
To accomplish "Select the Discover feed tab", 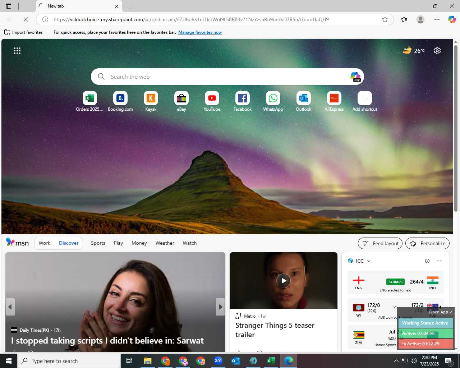I will (69, 243).
